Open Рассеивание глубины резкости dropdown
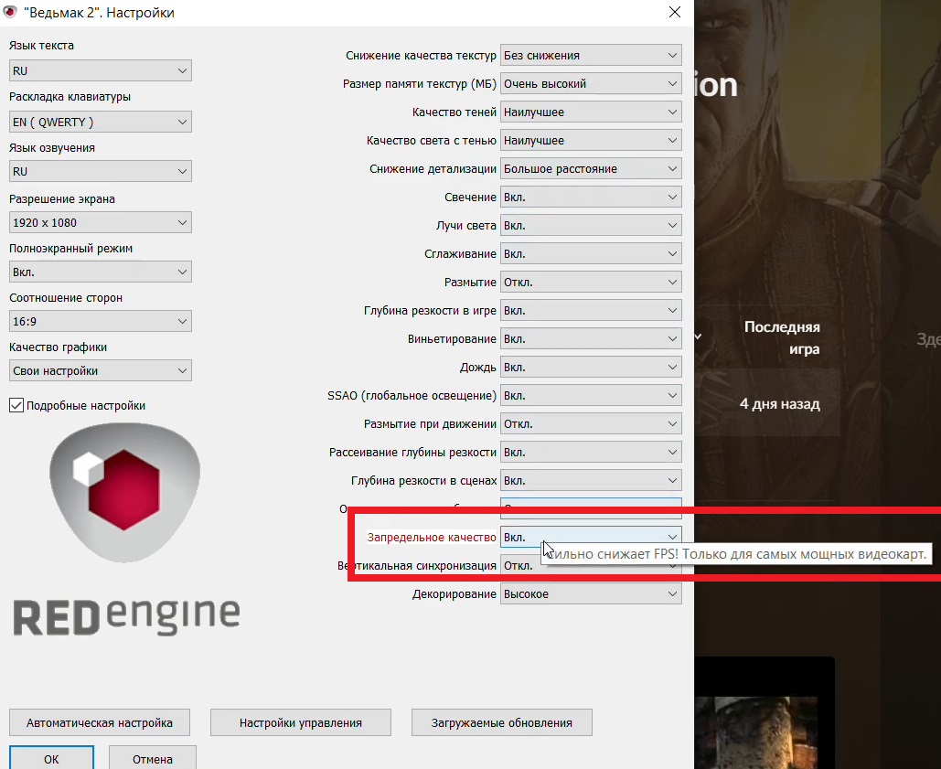 click(591, 453)
